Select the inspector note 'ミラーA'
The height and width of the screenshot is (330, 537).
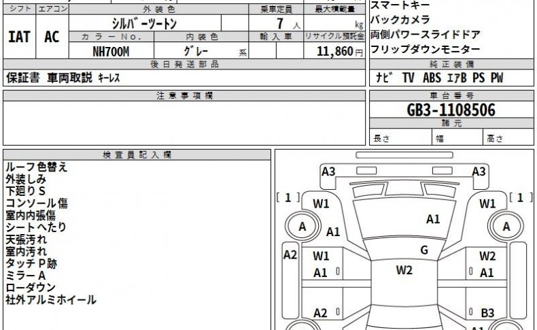click(x=26, y=275)
